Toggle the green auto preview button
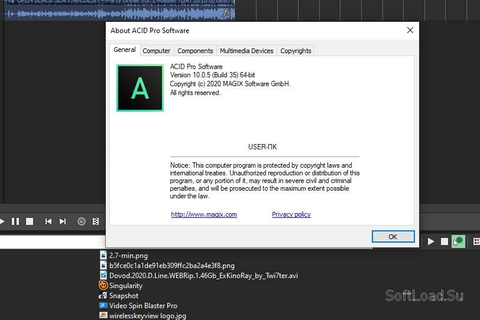Screen dimensions: 480x320 point(458,241)
